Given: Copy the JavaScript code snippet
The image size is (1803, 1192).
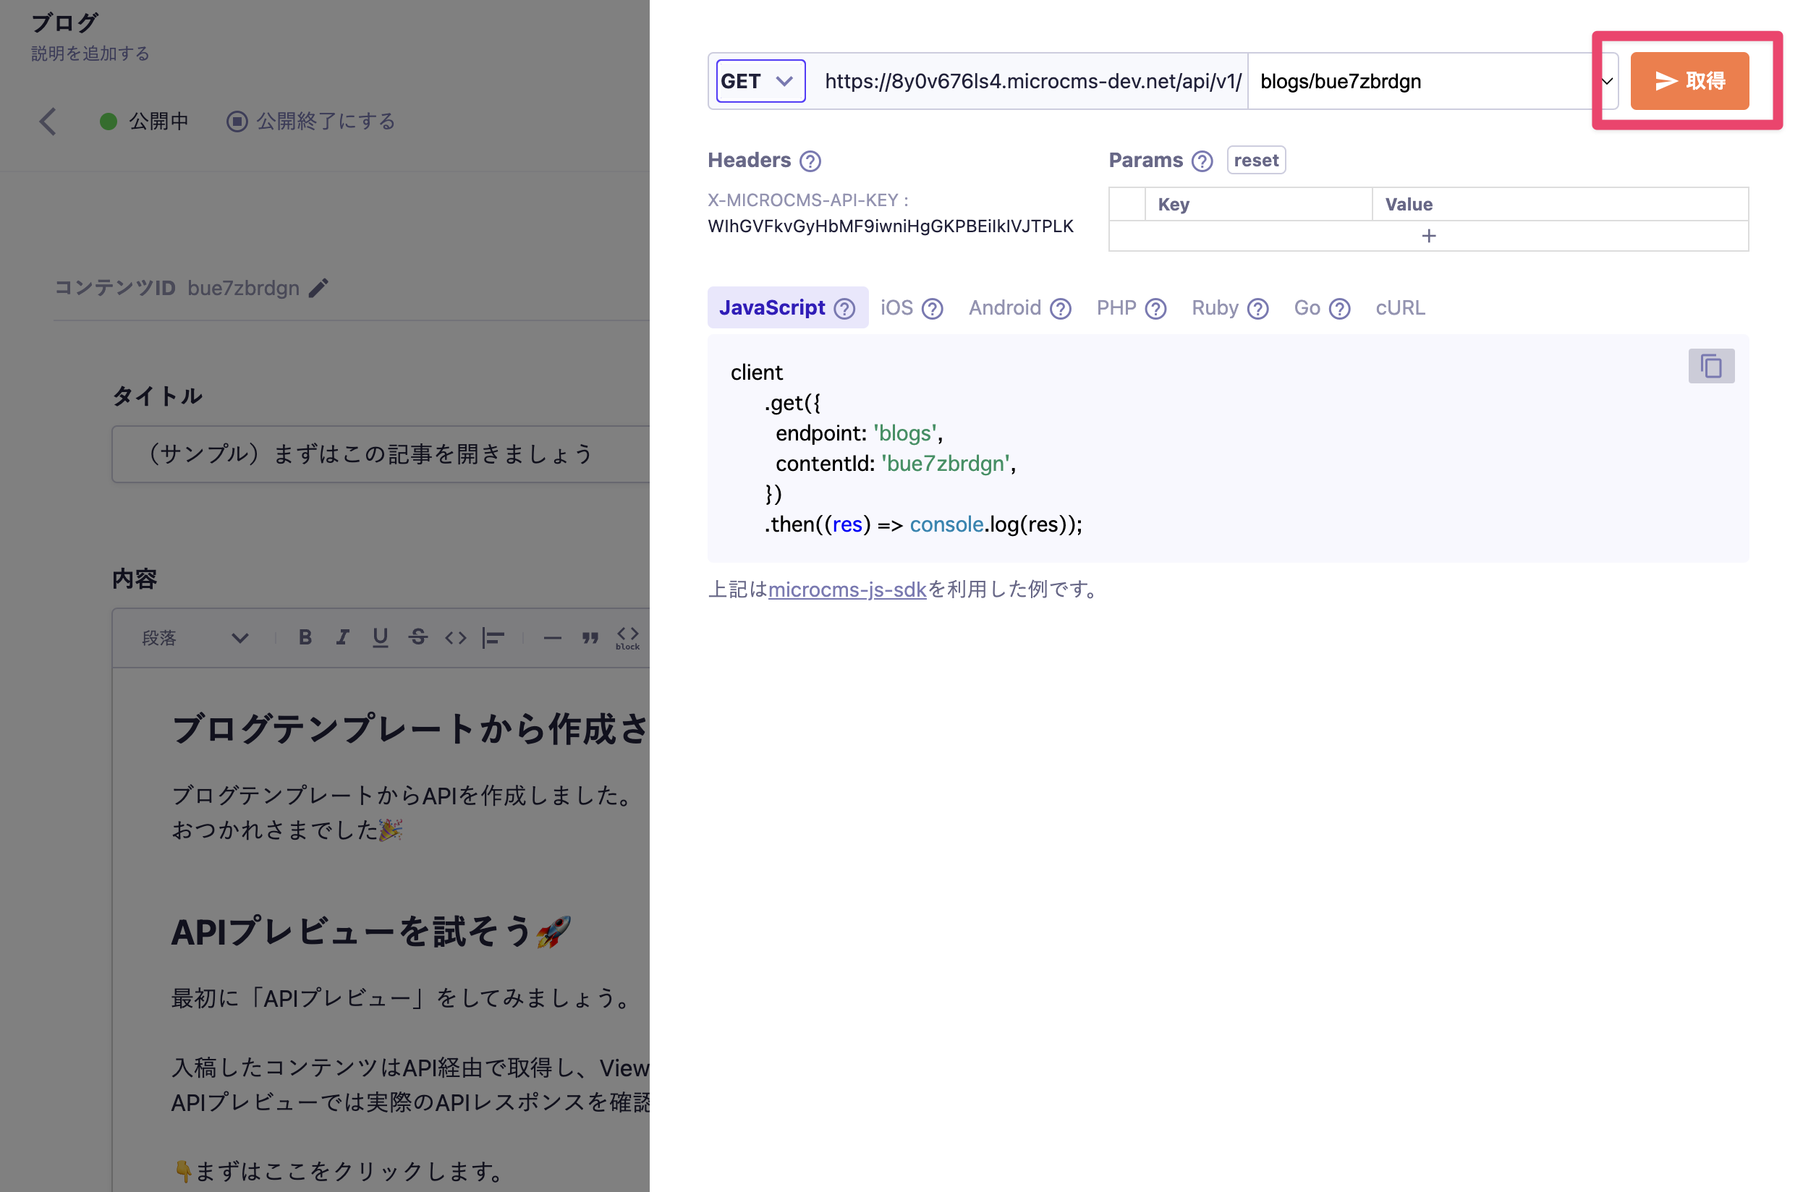Looking at the screenshot, I should [1711, 367].
